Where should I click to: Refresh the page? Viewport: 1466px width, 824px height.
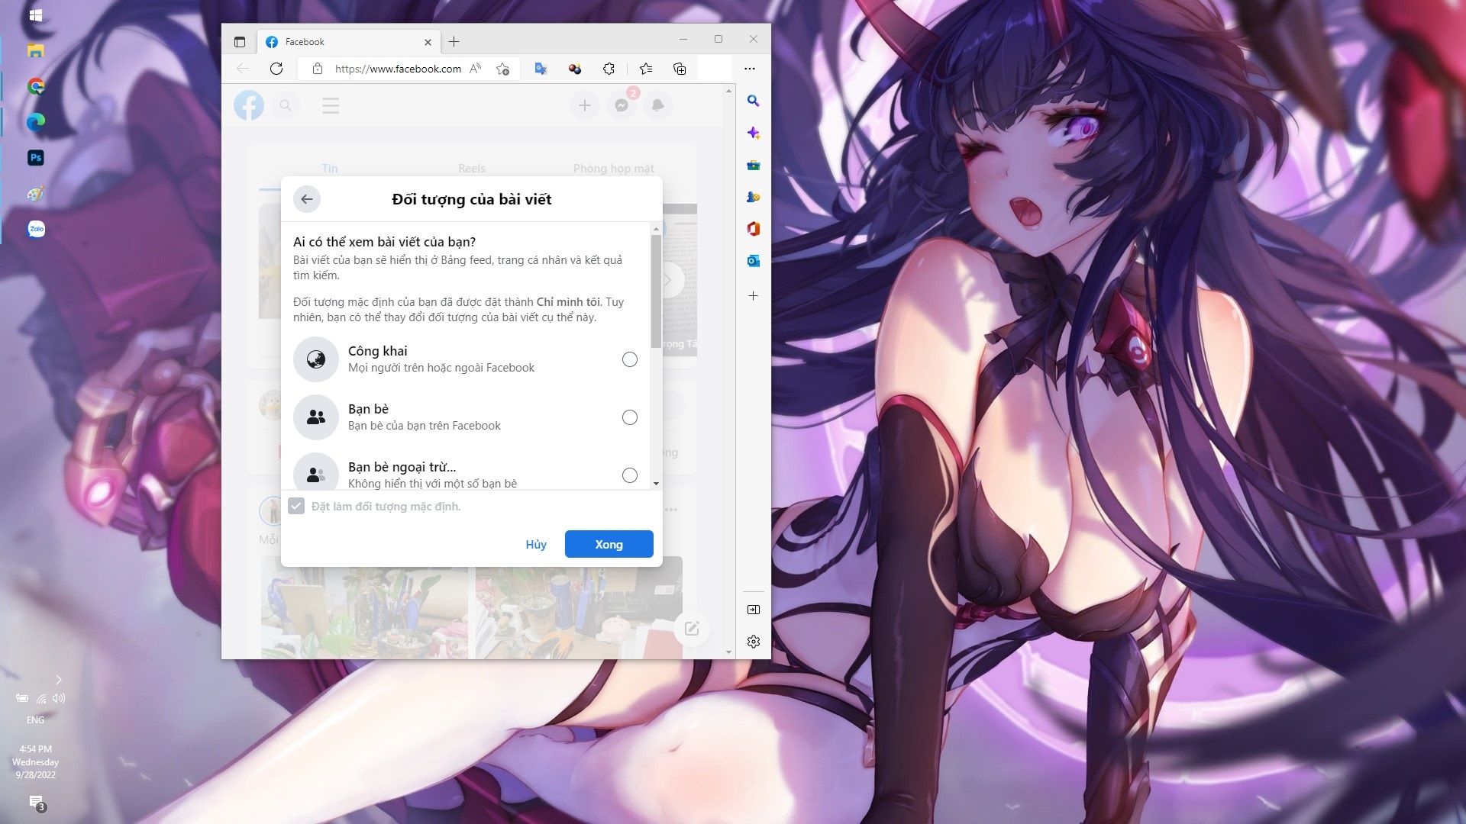tap(276, 69)
